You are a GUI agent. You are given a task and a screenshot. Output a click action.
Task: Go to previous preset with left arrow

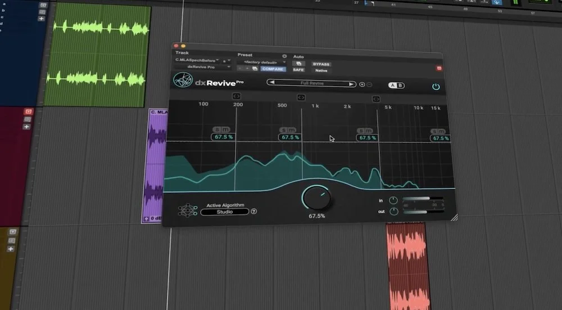(x=272, y=83)
